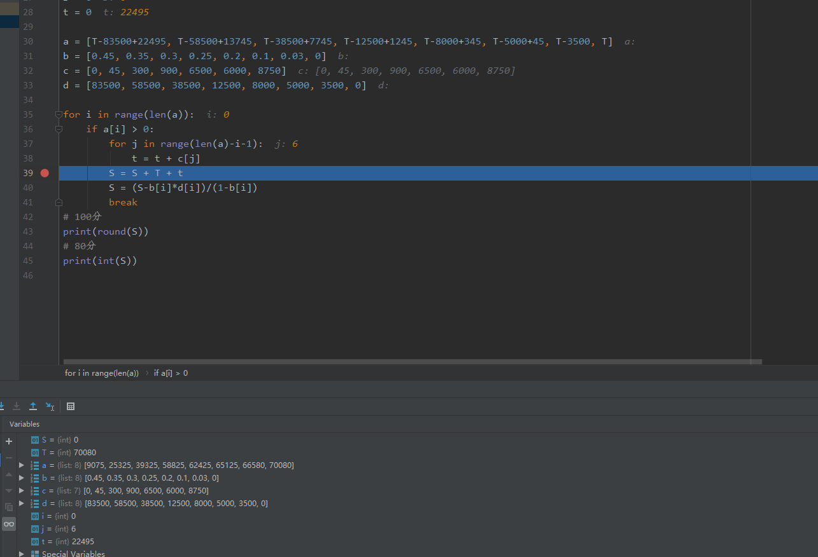
Task: Click breadcrumb 'for i in range(len(a))'
Action: (x=102, y=373)
